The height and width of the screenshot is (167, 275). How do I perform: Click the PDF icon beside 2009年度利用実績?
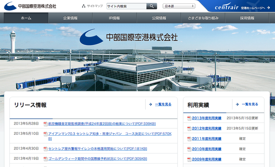(189, 159)
